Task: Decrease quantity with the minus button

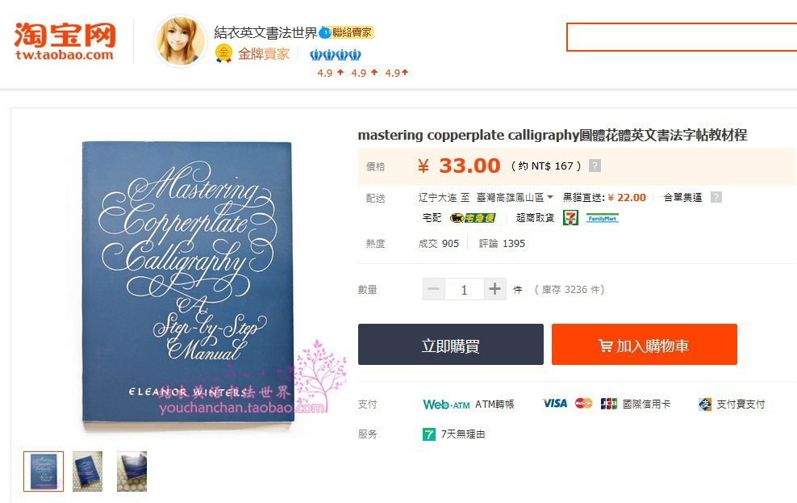Action: tap(433, 289)
